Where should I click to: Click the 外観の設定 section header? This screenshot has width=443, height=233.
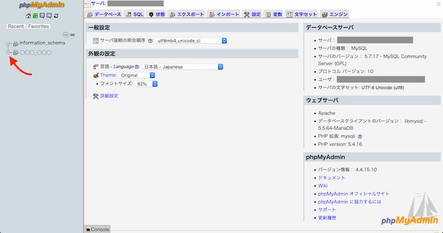192,54
